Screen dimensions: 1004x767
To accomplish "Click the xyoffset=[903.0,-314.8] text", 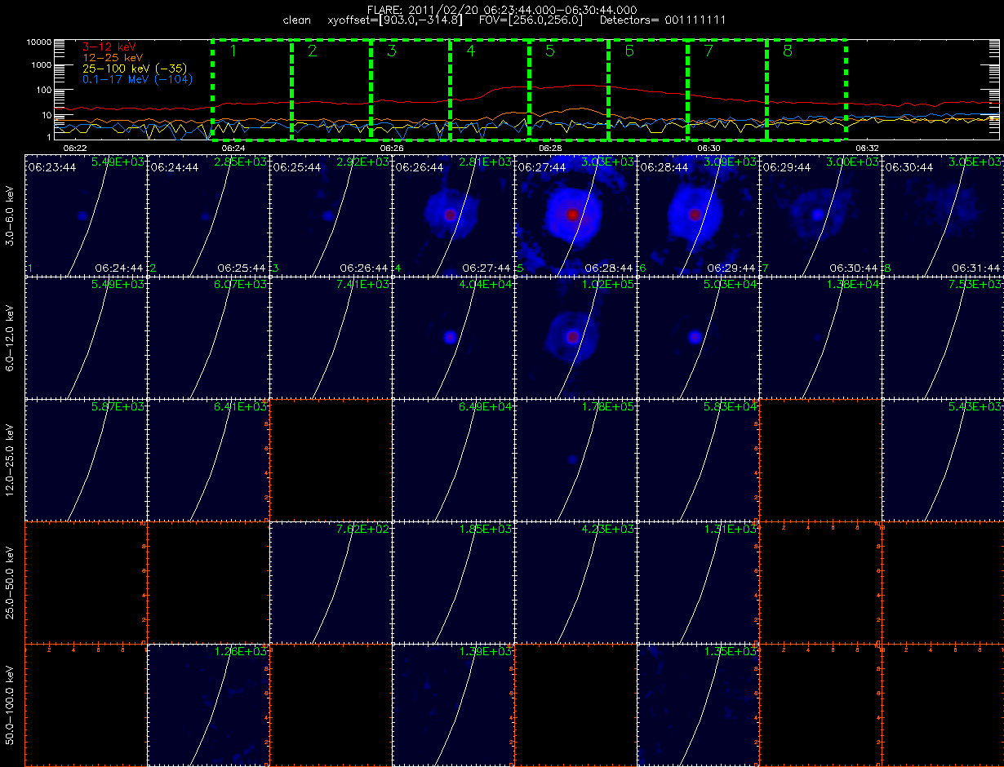I will click(x=394, y=20).
